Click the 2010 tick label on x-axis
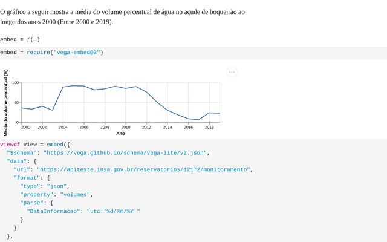This screenshot has width=387, height=242. [x=126, y=128]
